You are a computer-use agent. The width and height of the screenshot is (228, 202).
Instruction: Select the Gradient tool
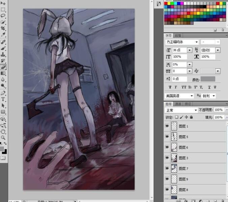click(3, 73)
